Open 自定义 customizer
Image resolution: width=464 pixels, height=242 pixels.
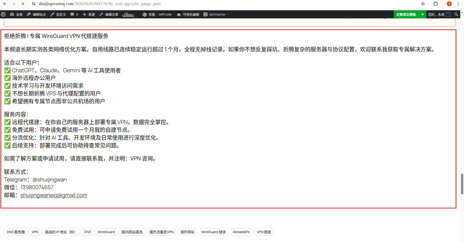tap(58, 14)
